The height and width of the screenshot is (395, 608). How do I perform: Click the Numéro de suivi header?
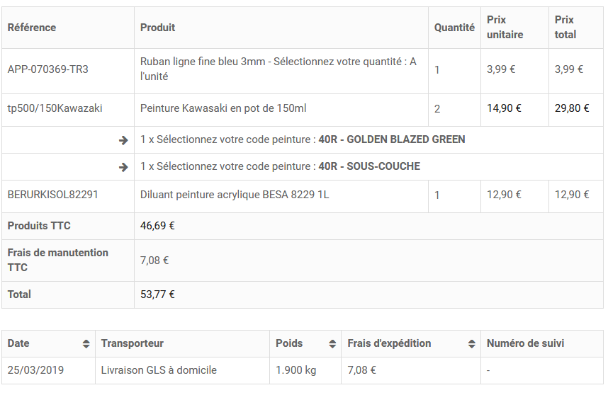[x=525, y=343]
